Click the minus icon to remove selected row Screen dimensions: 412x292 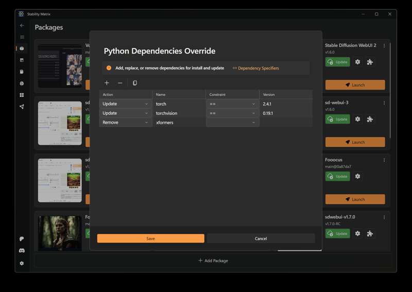pyautogui.click(x=120, y=83)
